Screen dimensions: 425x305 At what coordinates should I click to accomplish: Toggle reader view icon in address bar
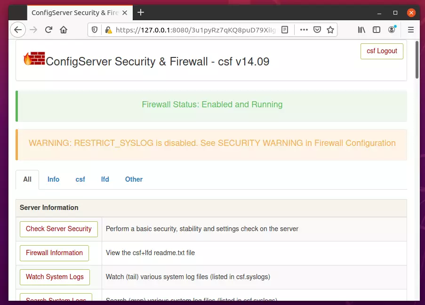pos(285,30)
